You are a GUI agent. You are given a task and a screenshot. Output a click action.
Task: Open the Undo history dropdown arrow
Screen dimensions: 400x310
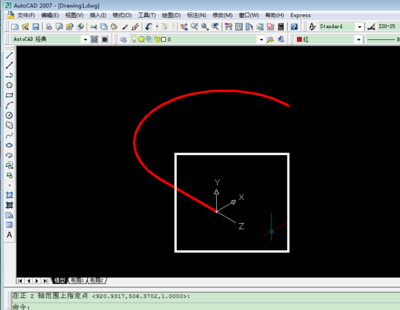[157, 27]
